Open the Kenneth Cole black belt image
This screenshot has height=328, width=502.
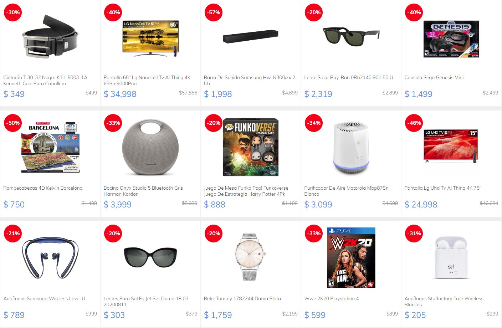coord(50,36)
